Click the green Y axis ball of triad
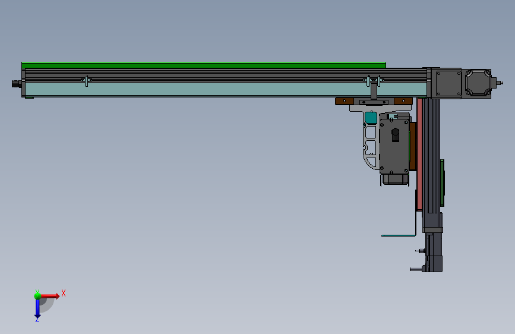The image size is (515, 334). pos(37,295)
